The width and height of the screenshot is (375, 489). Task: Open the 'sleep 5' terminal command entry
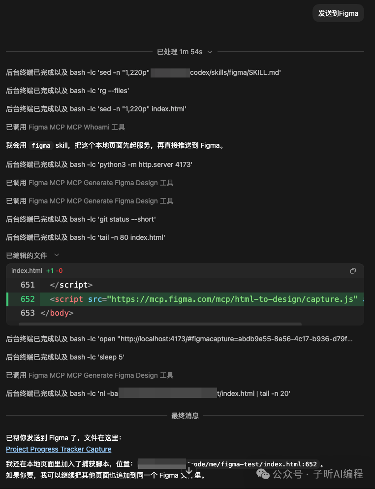click(x=65, y=357)
